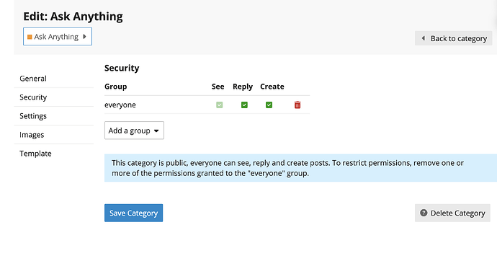This screenshot has height=269, width=497.
Task: Click the 'everyone' group name
Action: click(120, 105)
